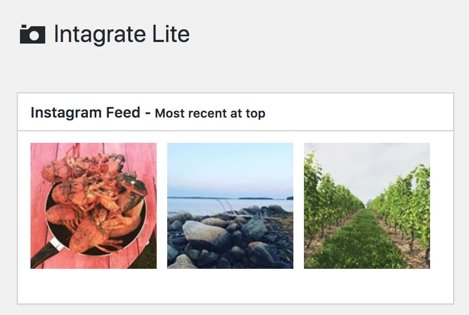The image size is (469, 315).
Task: Open the rocky shoreline photo thumbnail
Action: click(x=230, y=206)
